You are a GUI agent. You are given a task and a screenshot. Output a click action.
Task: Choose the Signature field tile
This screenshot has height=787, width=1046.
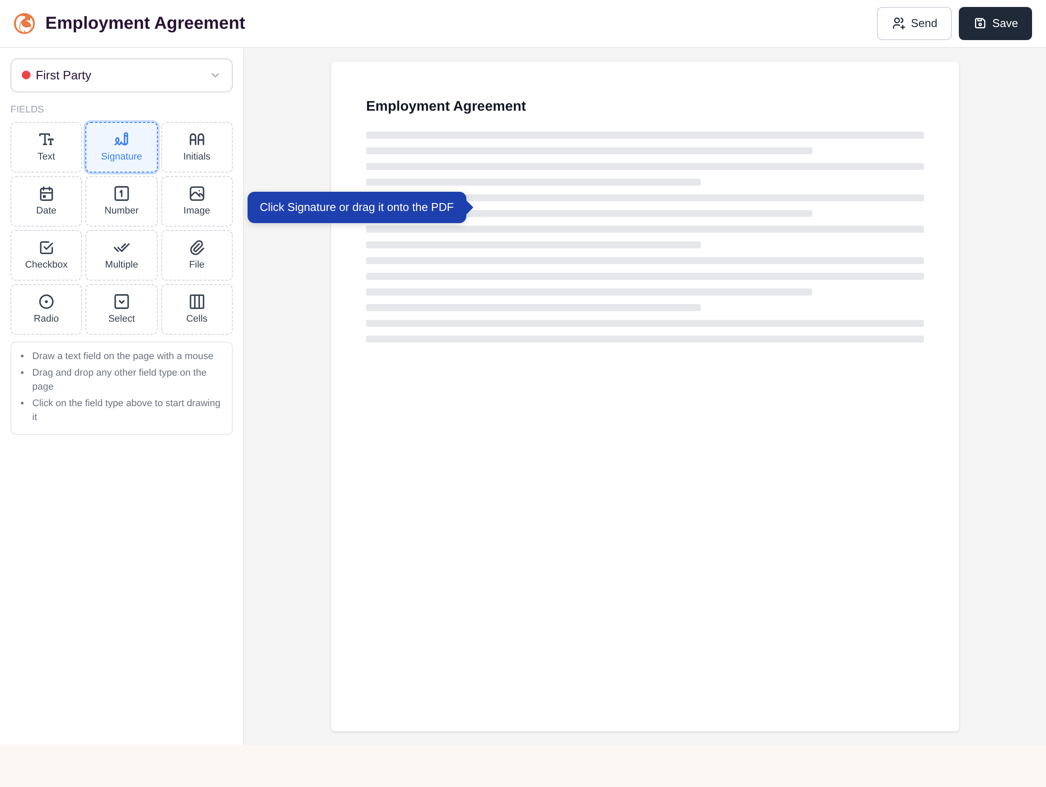[x=122, y=147]
